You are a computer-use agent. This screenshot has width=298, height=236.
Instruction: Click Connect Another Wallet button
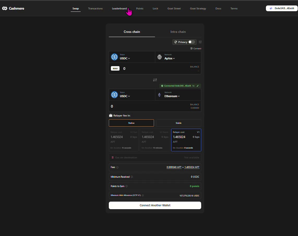click(x=155, y=205)
